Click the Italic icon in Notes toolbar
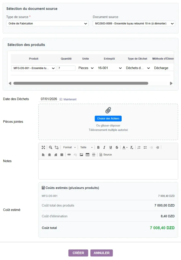181x260 pixels. [x=104, y=147]
